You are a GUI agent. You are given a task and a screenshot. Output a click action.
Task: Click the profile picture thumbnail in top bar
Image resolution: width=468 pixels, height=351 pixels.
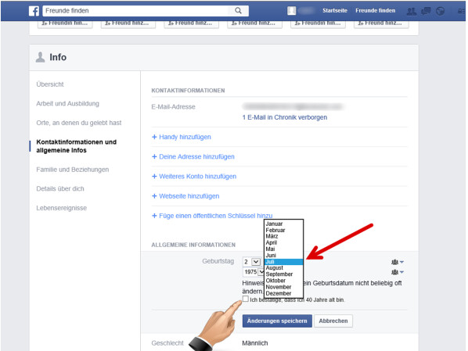coord(292,11)
